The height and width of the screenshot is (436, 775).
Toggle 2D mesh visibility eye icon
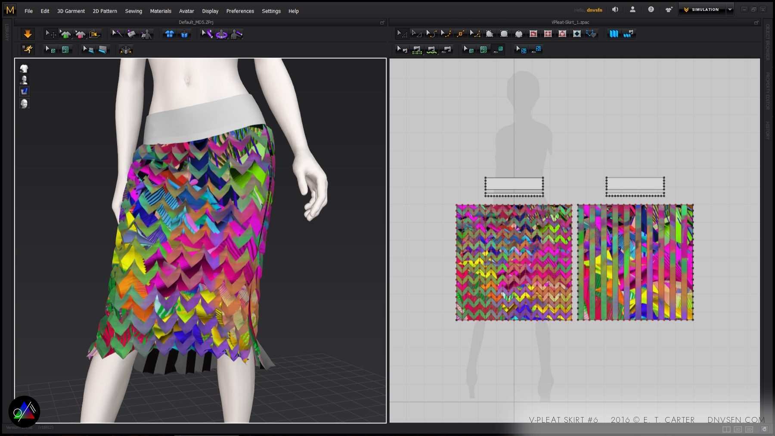click(536, 50)
